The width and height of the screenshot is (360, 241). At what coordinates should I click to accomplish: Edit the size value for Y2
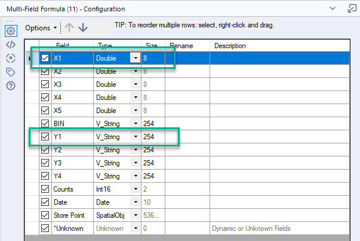click(153, 150)
